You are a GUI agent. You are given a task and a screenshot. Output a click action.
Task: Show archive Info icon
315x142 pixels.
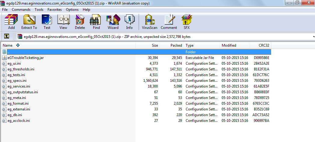129,20
